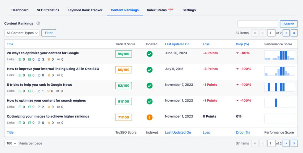Click the 0 Points loss value
303x153 pixels.
[x=209, y=116]
